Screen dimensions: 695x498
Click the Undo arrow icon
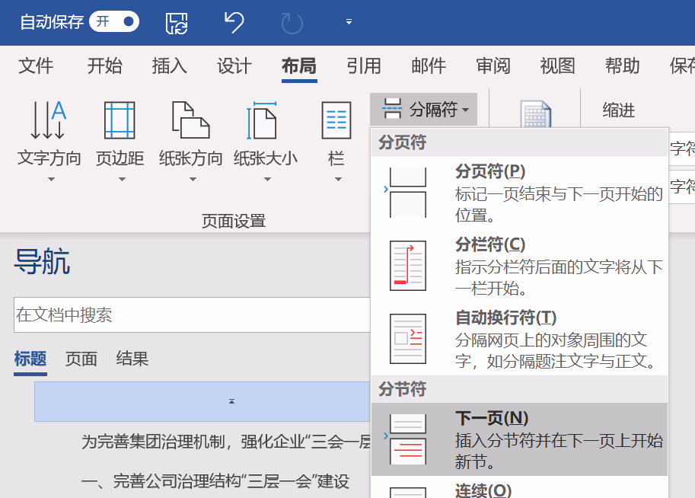tap(234, 22)
